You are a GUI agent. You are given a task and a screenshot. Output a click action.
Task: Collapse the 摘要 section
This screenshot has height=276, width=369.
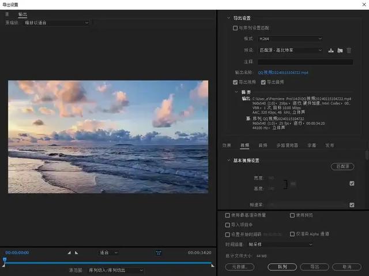tap(236, 92)
